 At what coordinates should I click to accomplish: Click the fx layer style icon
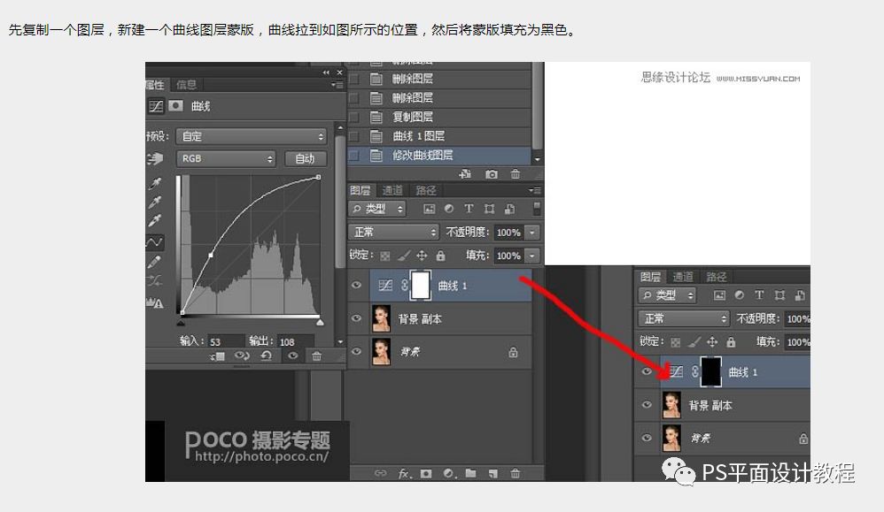point(404,473)
